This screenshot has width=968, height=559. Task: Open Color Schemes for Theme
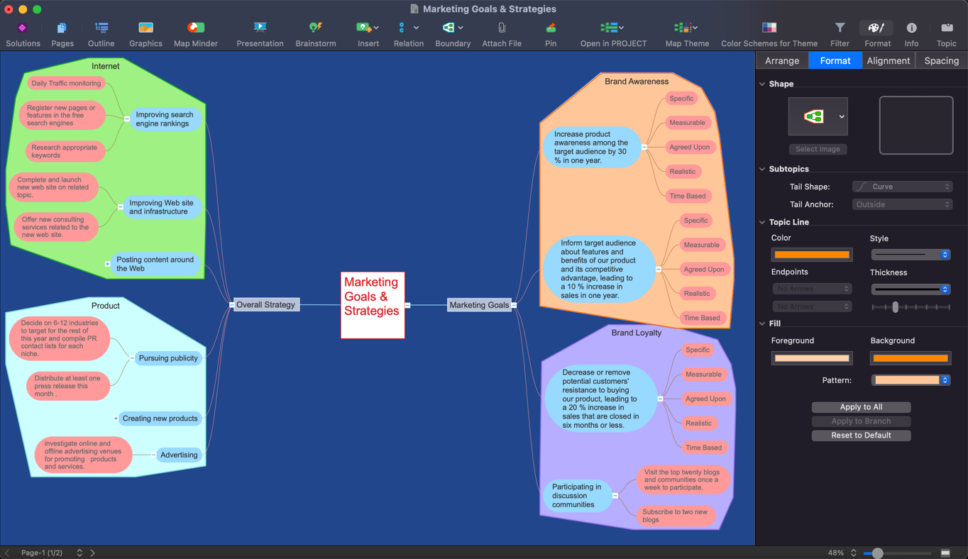point(769,28)
